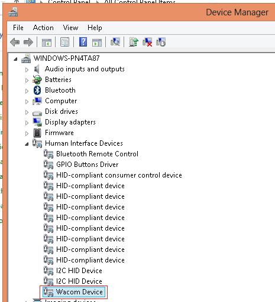Select Audio inputs and outputs label
The width and height of the screenshot is (275, 302).
point(85,69)
